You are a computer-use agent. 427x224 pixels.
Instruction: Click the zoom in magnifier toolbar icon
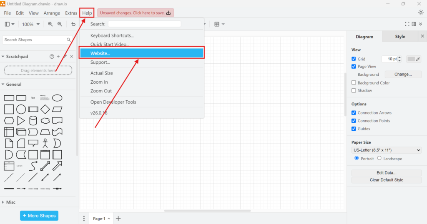[x=50, y=24]
